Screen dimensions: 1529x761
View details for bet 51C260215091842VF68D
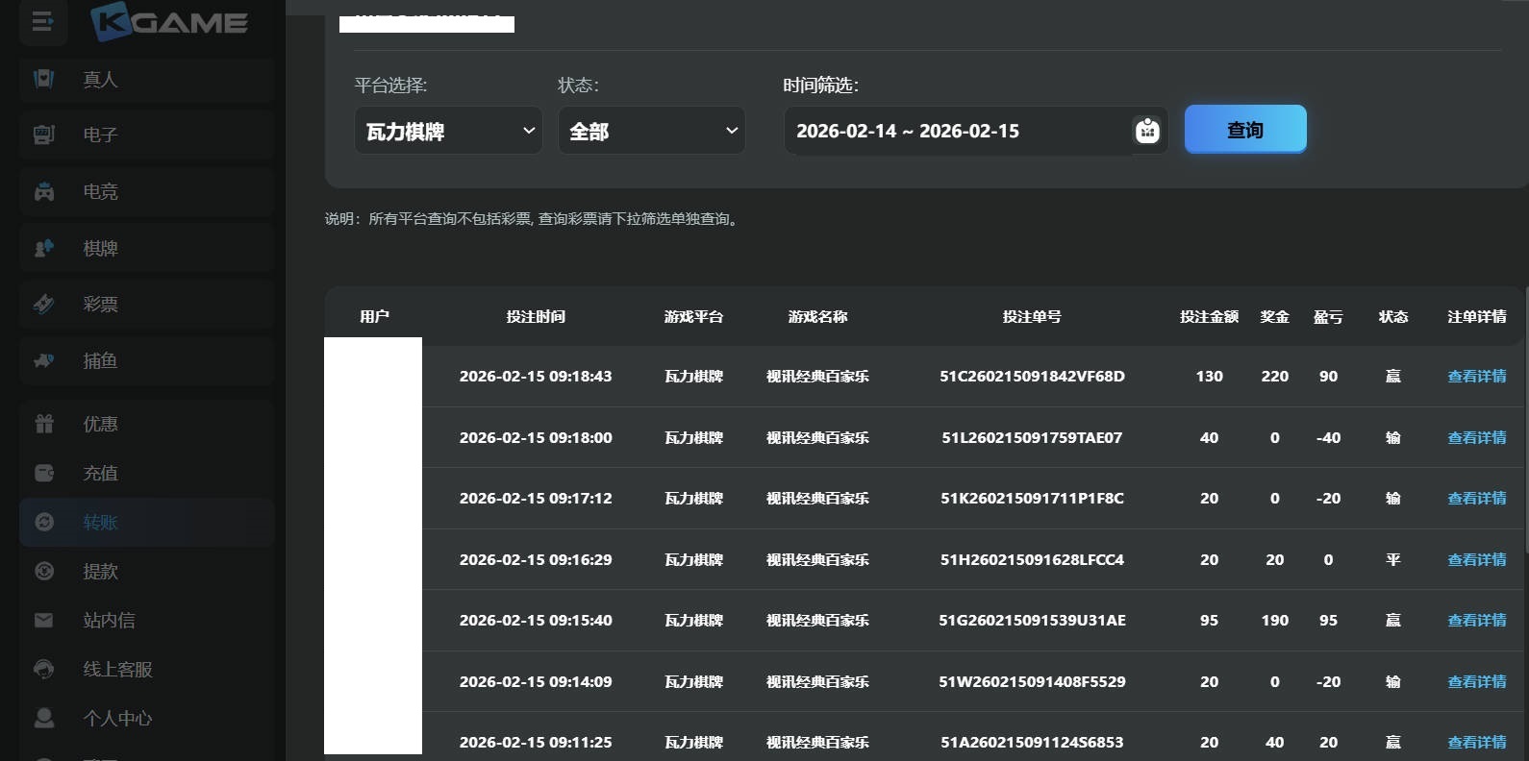click(1476, 377)
